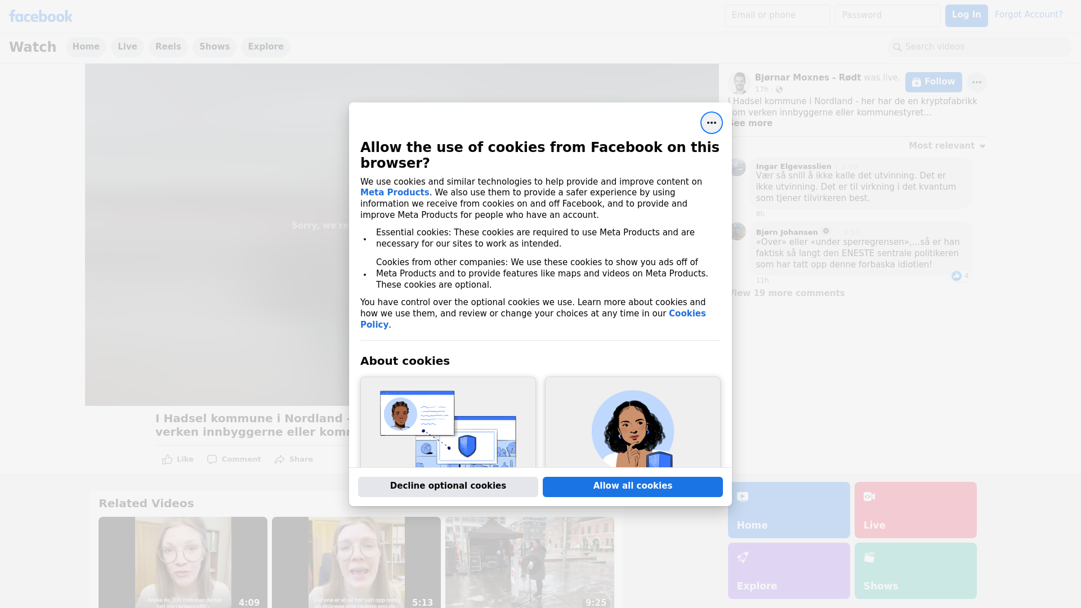This screenshot has height=608, width=1081.
Task: Select the Home tab in Watch navigation
Action: pos(86,47)
